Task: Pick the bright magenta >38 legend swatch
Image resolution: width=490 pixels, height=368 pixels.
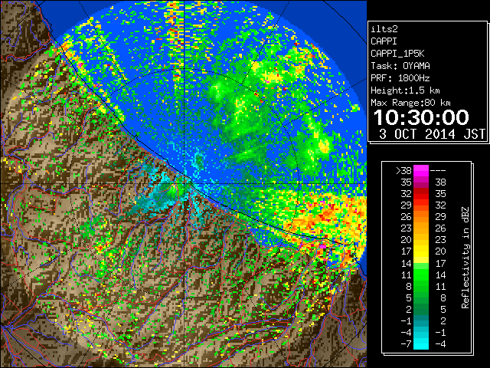Action: pyautogui.click(x=421, y=171)
